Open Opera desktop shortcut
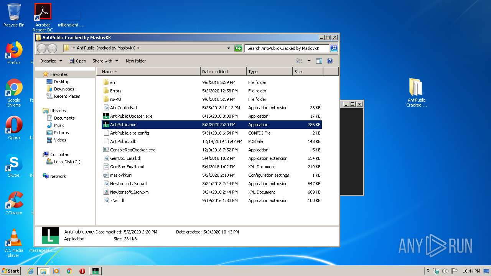Screen dimensions: 491x276 tap(14, 128)
